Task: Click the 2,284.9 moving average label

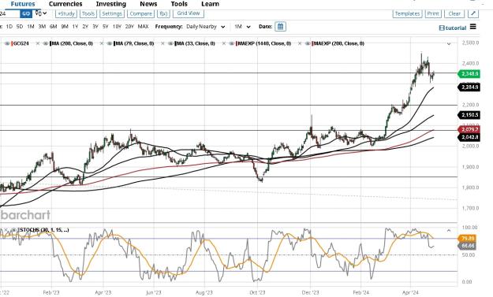Action: [x=469, y=87]
